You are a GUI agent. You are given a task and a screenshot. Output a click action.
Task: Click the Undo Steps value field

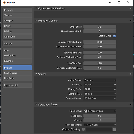tap(100, 27)
